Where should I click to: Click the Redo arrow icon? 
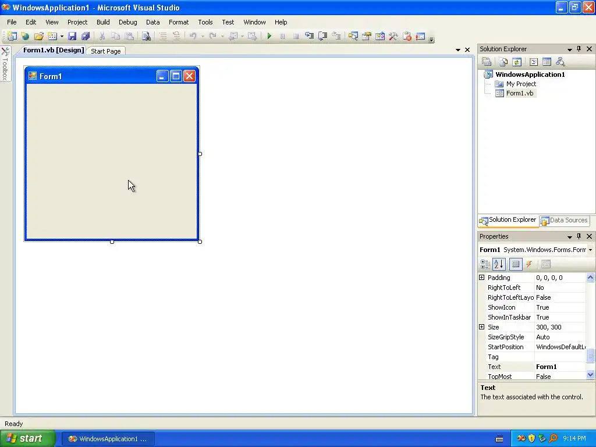pyautogui.click(x=213, y=36)
